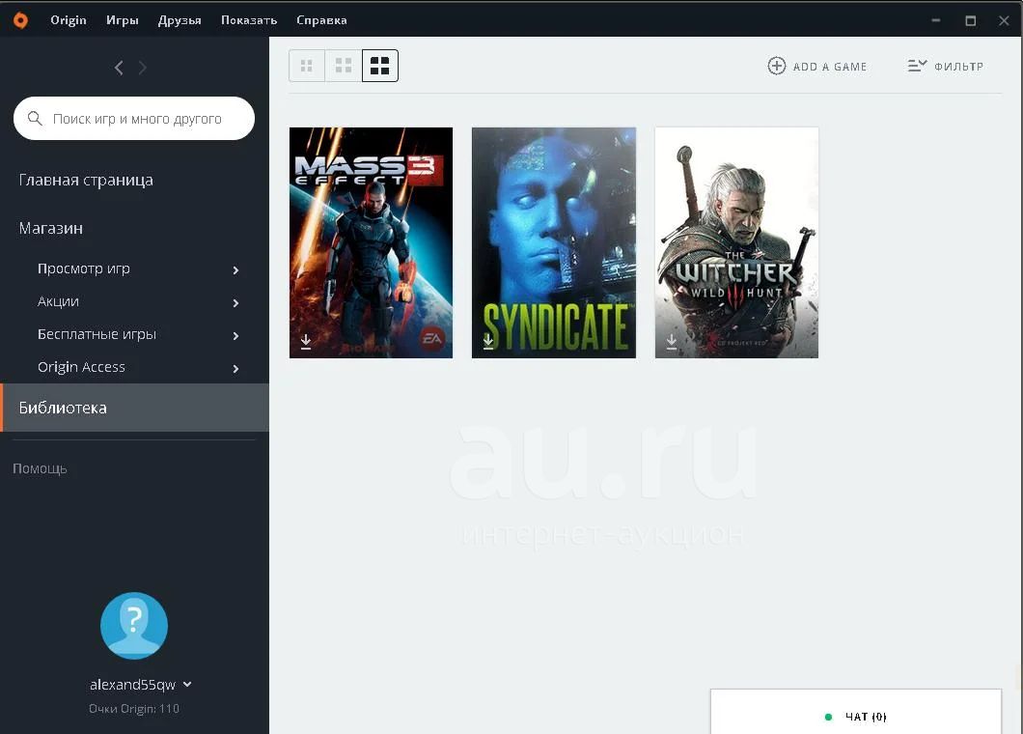Select The Witcher Wild Hunt cover
Viewport: 1023px width, 734px height.
point(736,242)
